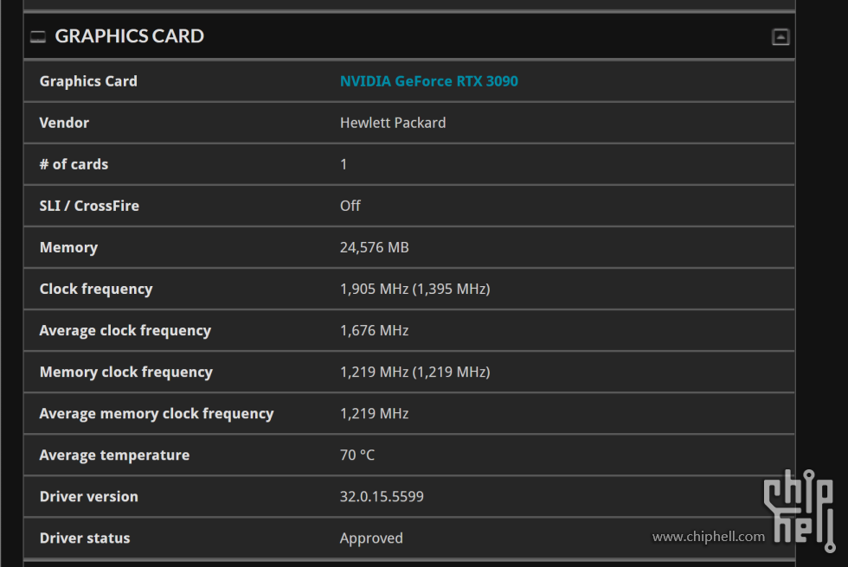Select the 'SLI / CrossFire' label
Image resolution: width=848 pixels, height=567 pixels.
click(x=89, y=207)
